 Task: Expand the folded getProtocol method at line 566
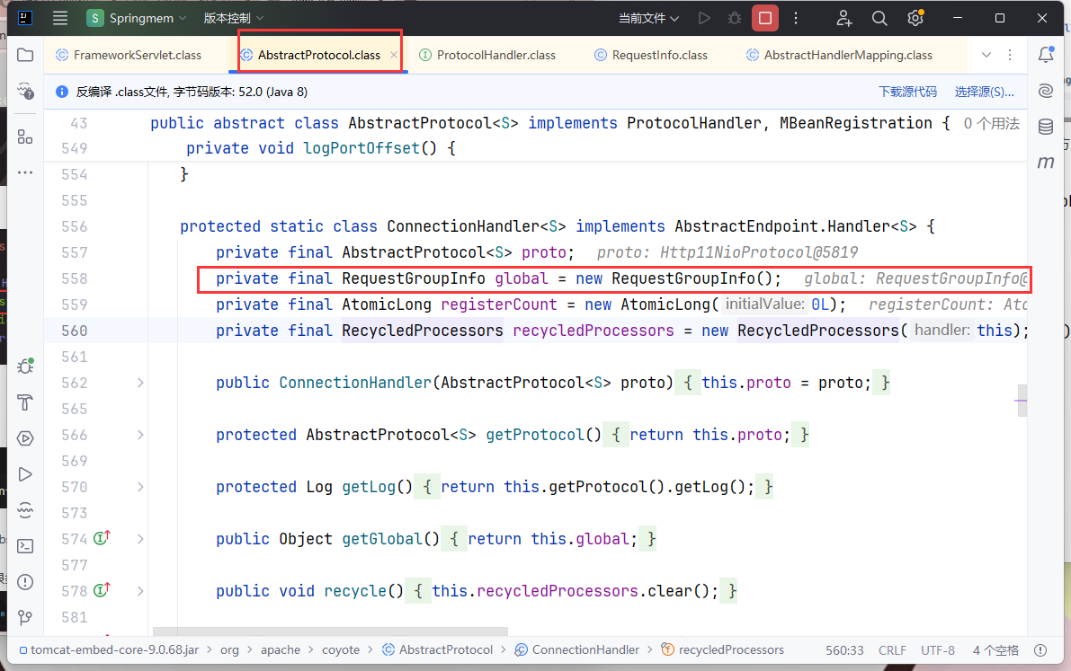click(140, 435)
